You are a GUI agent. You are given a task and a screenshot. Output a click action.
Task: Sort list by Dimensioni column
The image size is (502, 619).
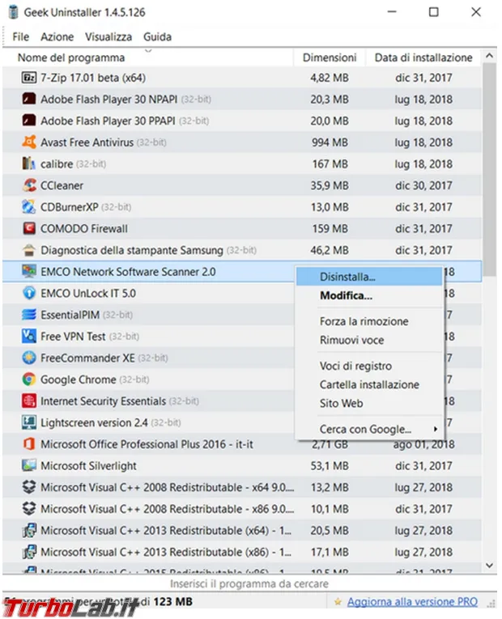point(330,57)
